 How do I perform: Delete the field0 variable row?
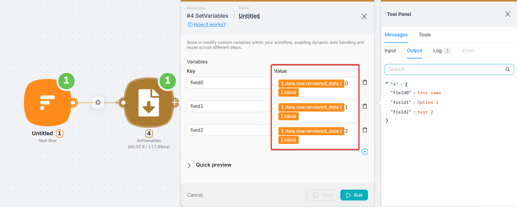tap(365, 82)
